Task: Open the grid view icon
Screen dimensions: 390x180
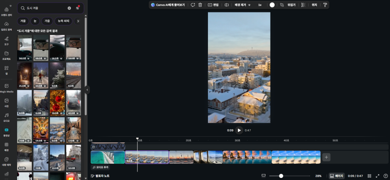Action: coord(369,176)
